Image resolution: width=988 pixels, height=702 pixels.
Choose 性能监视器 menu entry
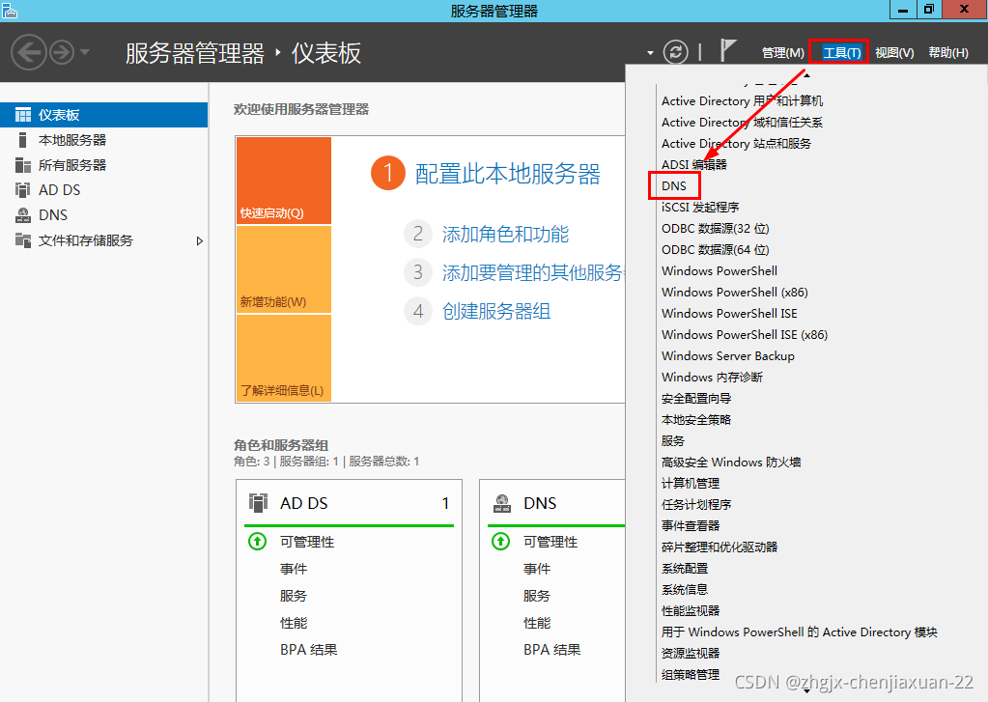tap(691, 610)
